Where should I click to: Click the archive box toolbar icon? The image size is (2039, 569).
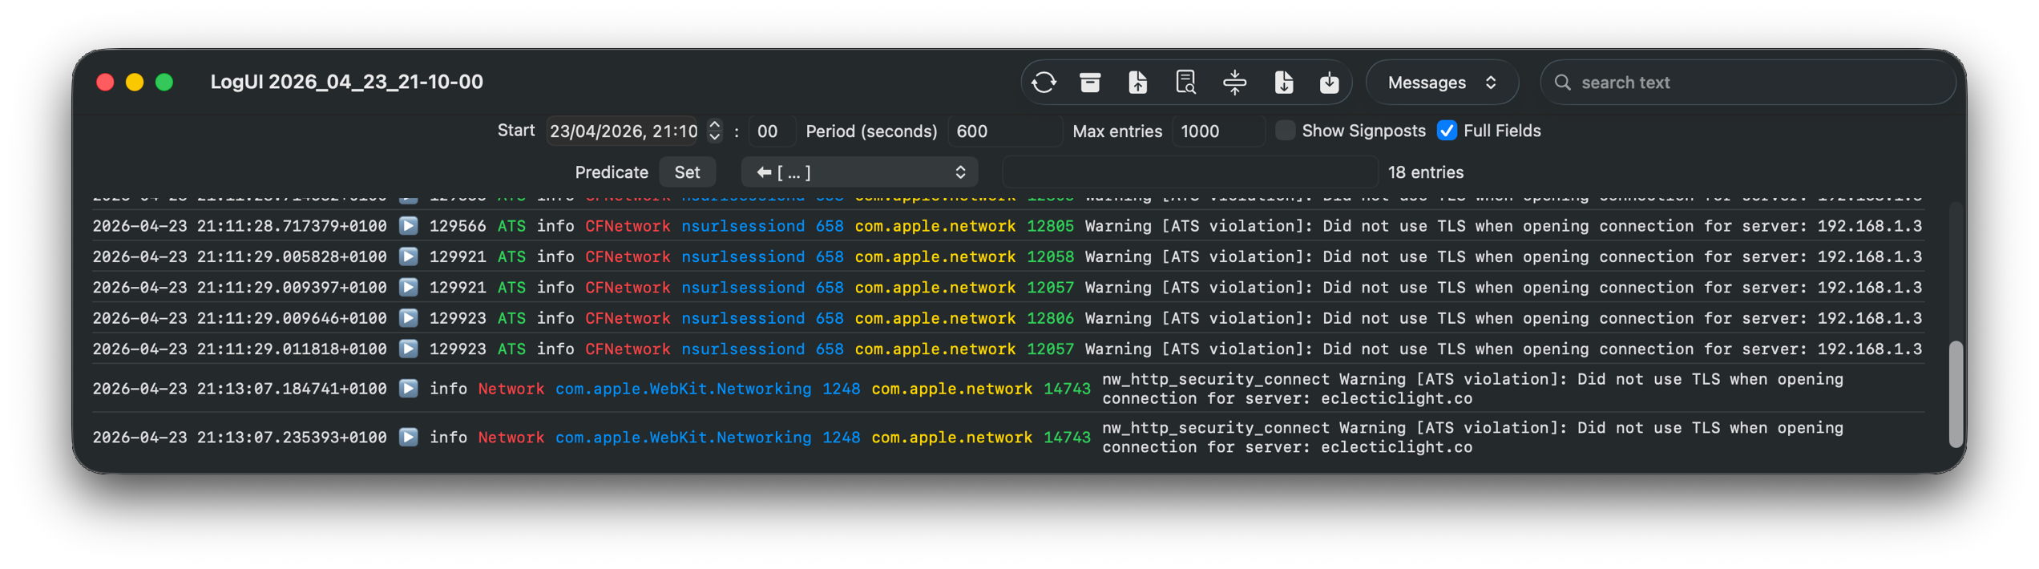[x=1090, y=83]
